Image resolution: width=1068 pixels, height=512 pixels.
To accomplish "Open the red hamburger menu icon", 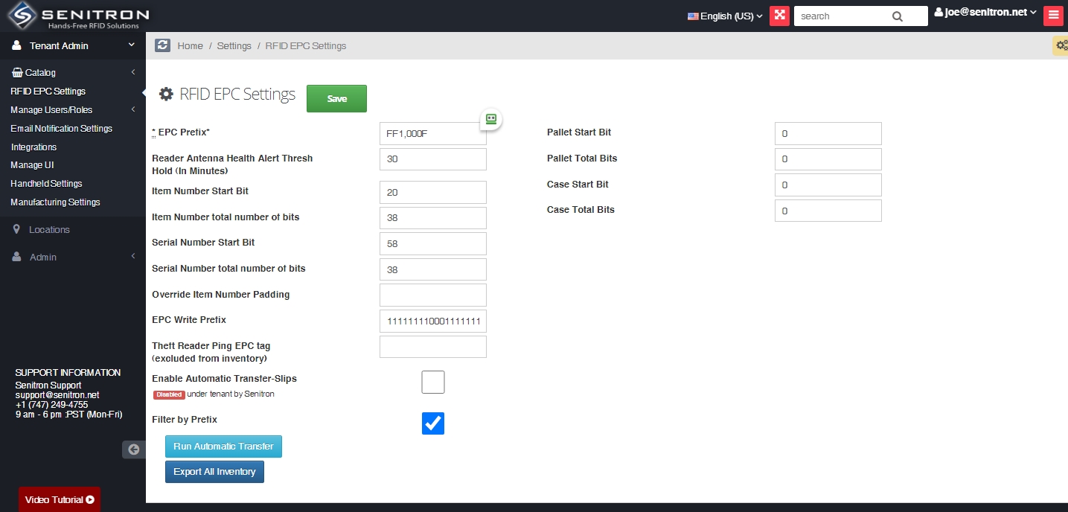I will 1053,16.
